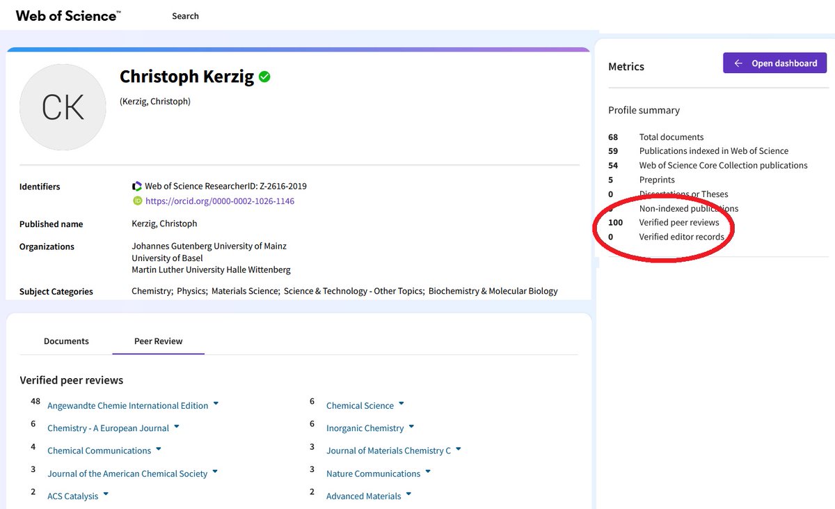Expand Journal of the American Chemical Society dropdown

point(215,472)
